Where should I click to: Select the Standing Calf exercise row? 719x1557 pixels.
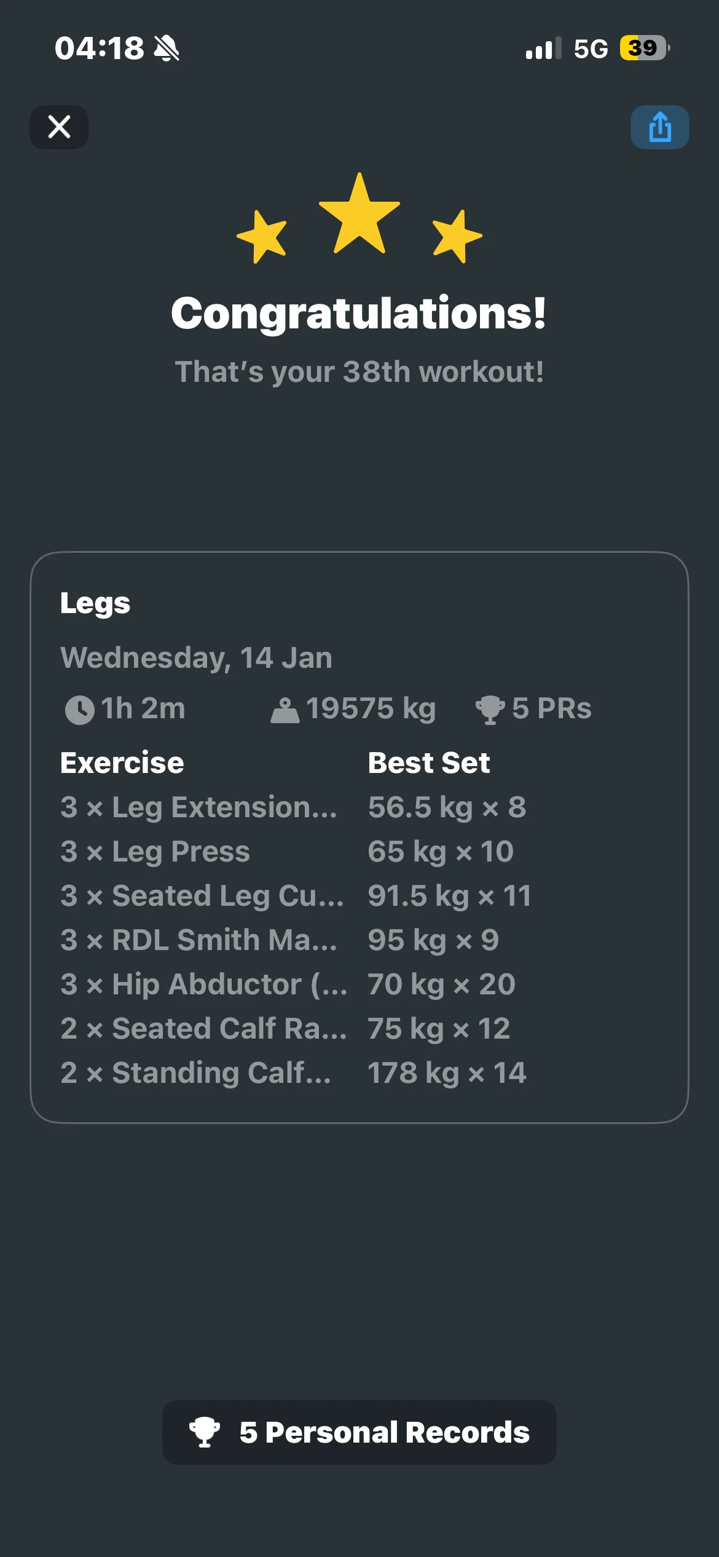pos(195,1073)
